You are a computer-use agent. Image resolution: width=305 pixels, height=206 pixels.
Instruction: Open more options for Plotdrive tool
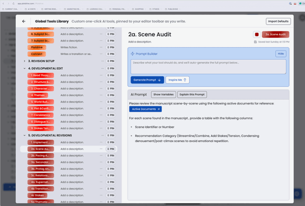(x=101, y=48)
